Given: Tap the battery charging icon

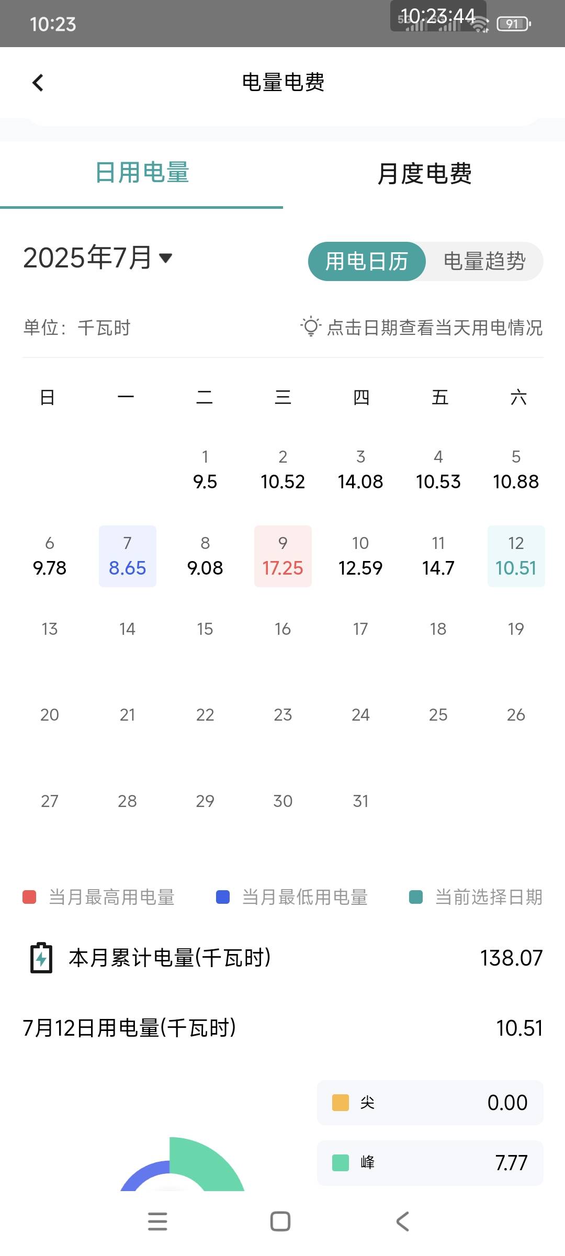Looking at the screenshot, I should [x=41, y=958].
